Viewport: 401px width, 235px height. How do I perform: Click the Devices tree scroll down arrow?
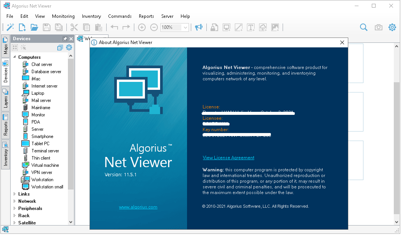71,222
